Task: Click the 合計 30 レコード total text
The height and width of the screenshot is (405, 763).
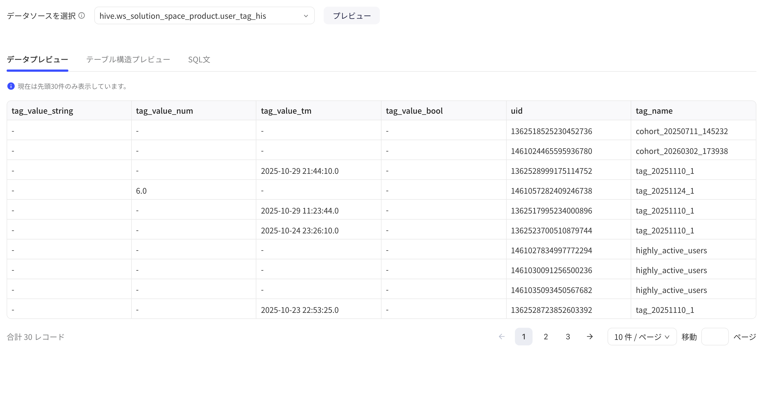Action: 36,337
